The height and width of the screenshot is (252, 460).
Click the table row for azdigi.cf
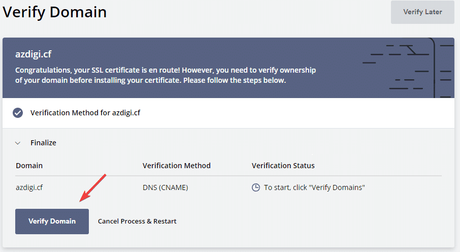point(228,187)
